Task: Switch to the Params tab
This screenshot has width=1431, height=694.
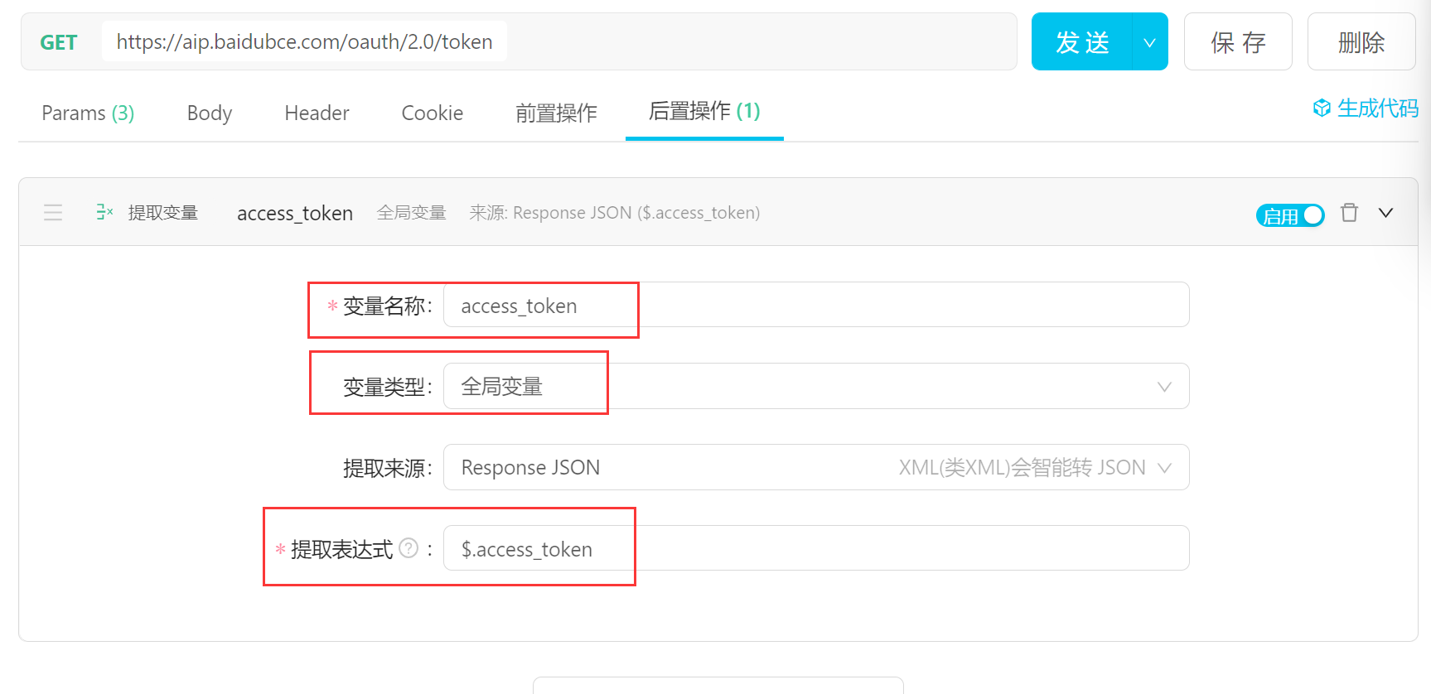Action: pyautogui.click(x=88, y=113)
